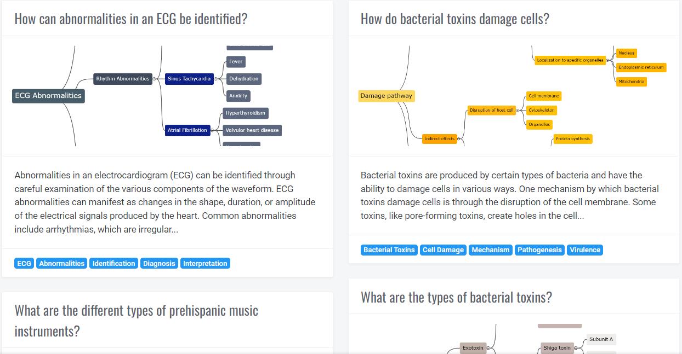Image resolution: width=682 pixels, height=354 pixels.
Task: Expand the Indirect effects node circle
Action: click(x=459, y=139)
